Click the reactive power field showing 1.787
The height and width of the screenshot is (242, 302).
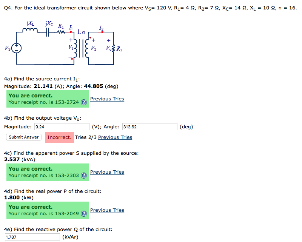click(32, 237)
